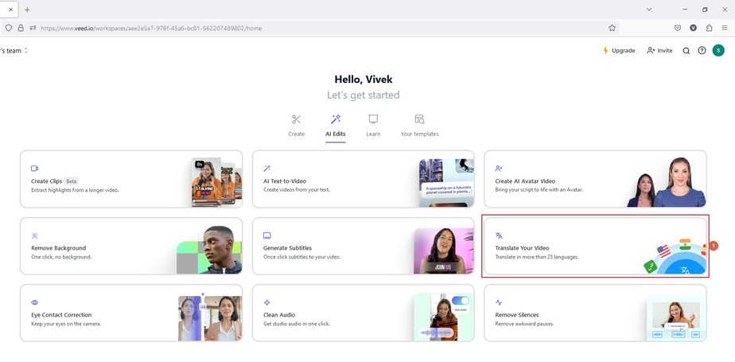This screenshot has width=735, height=362.
Task: Click the Invite button
Action: [659, 51]
